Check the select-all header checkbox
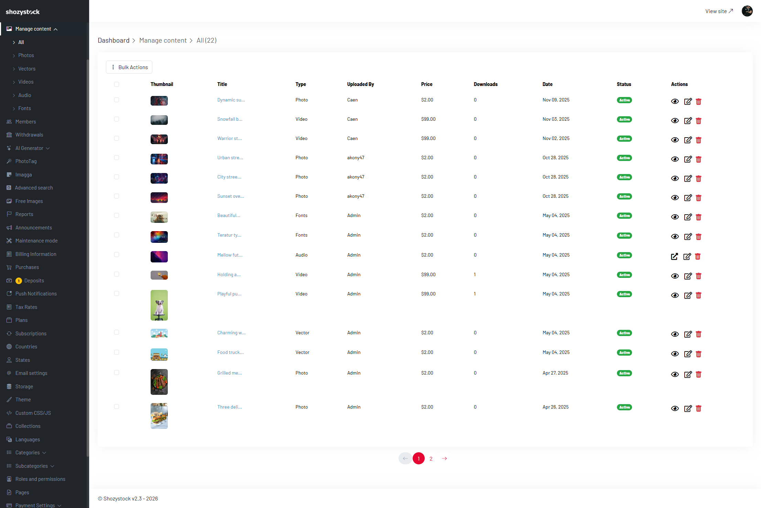761x508 pixels. 117,84
